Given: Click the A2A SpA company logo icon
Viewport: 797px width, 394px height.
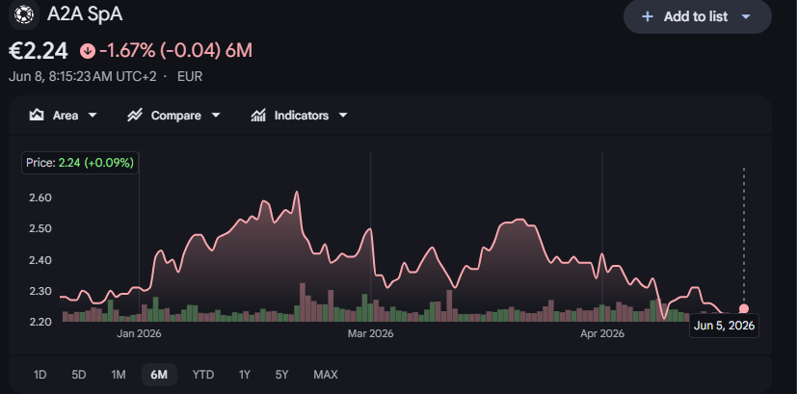Looking at the screenshot, I should click(x=24, y=15).
